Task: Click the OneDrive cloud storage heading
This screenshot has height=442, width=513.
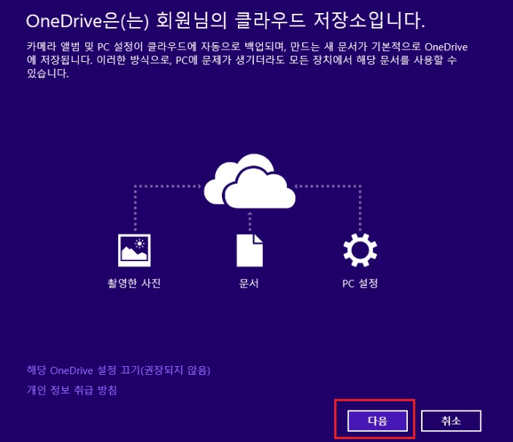Action: click(x=225, y=20)
